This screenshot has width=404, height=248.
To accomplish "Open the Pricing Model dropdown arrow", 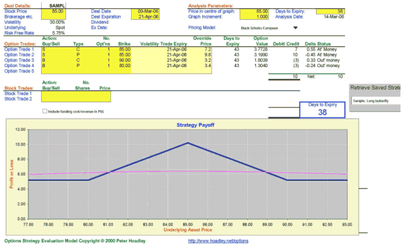I will tap(295, 27).
